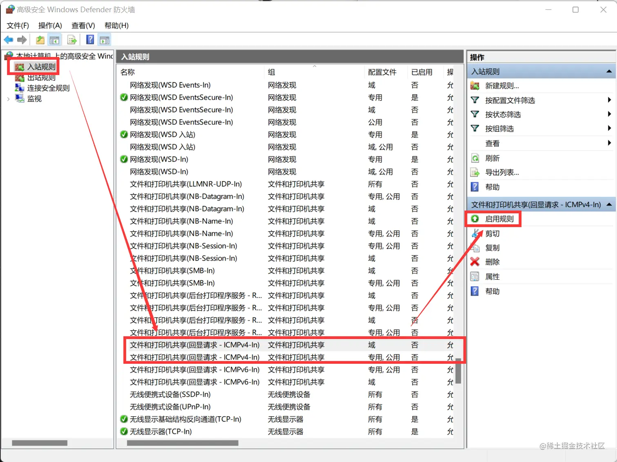The image size is (617, 462).
Task: Click the green 启用规则 icon
Action: tap(475, 219)
